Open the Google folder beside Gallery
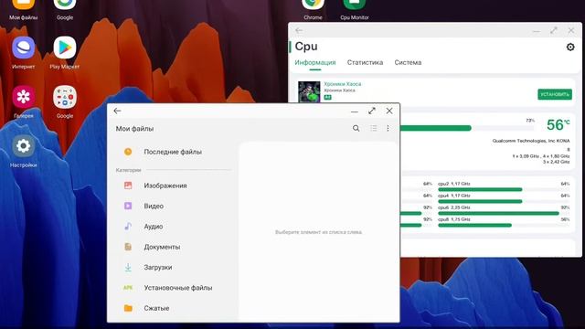Screen dimensions: 585x329 (x=65, y=97)
